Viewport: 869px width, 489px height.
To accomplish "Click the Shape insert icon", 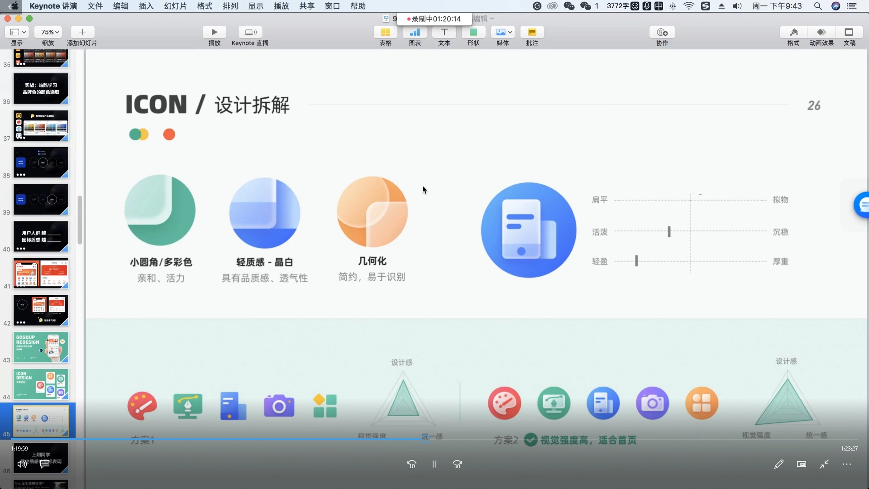I will (473, 32).
